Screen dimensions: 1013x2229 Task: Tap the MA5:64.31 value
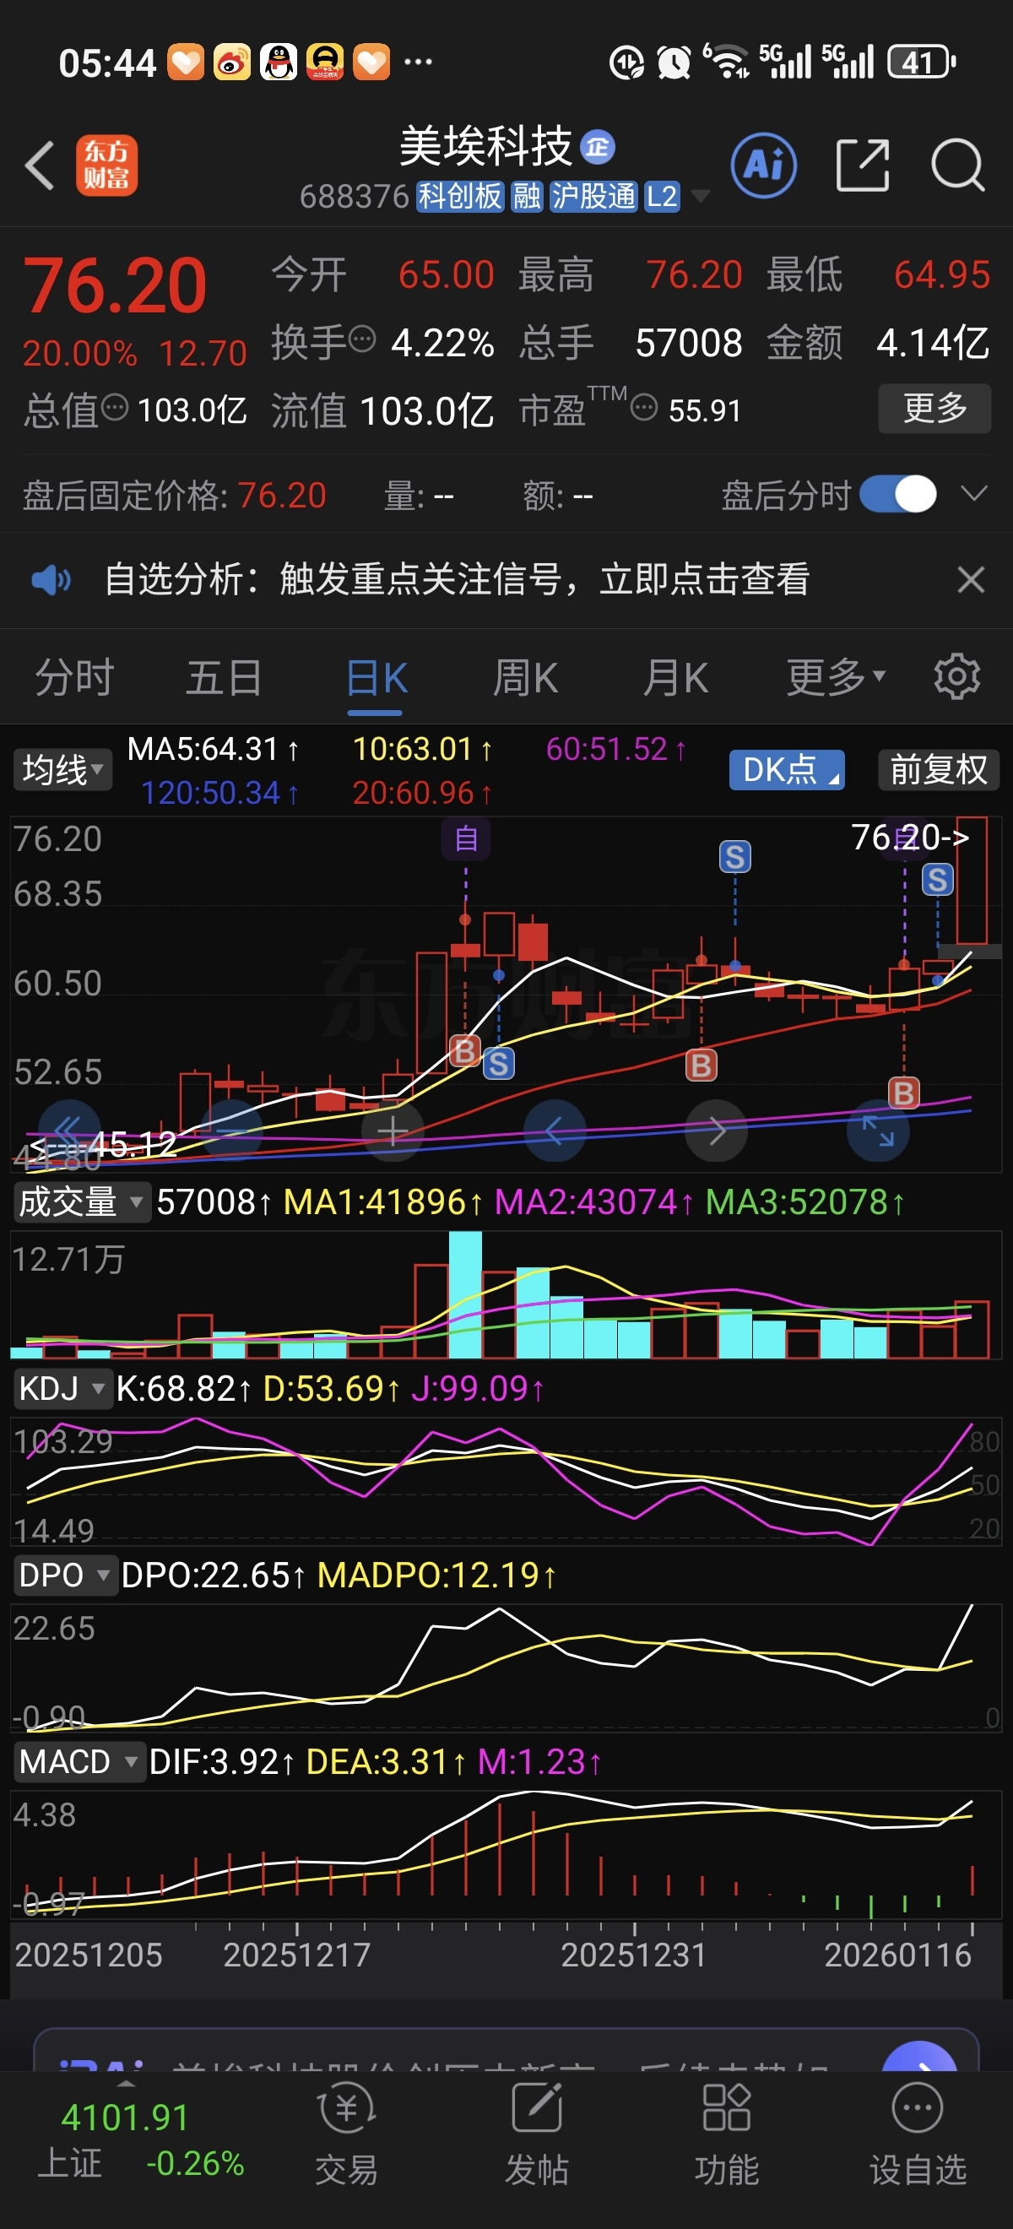(214, 748)
